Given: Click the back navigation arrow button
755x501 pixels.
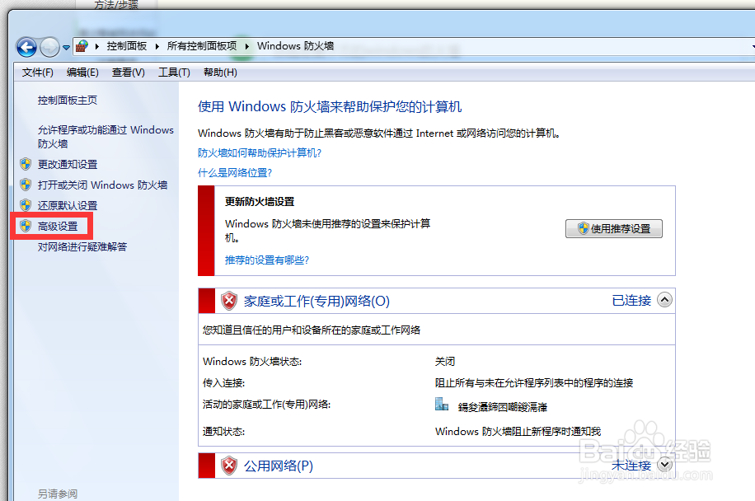Looking at the screenshot, I should coord(26,47).
